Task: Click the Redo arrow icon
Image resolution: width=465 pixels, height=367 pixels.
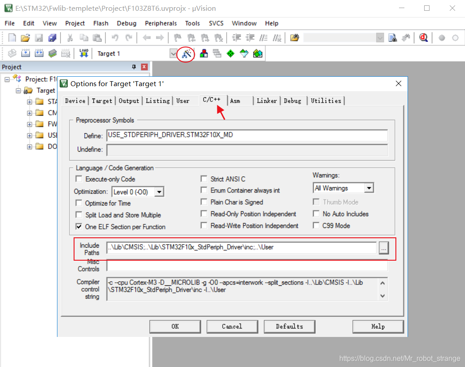Action: coord(128,38)
